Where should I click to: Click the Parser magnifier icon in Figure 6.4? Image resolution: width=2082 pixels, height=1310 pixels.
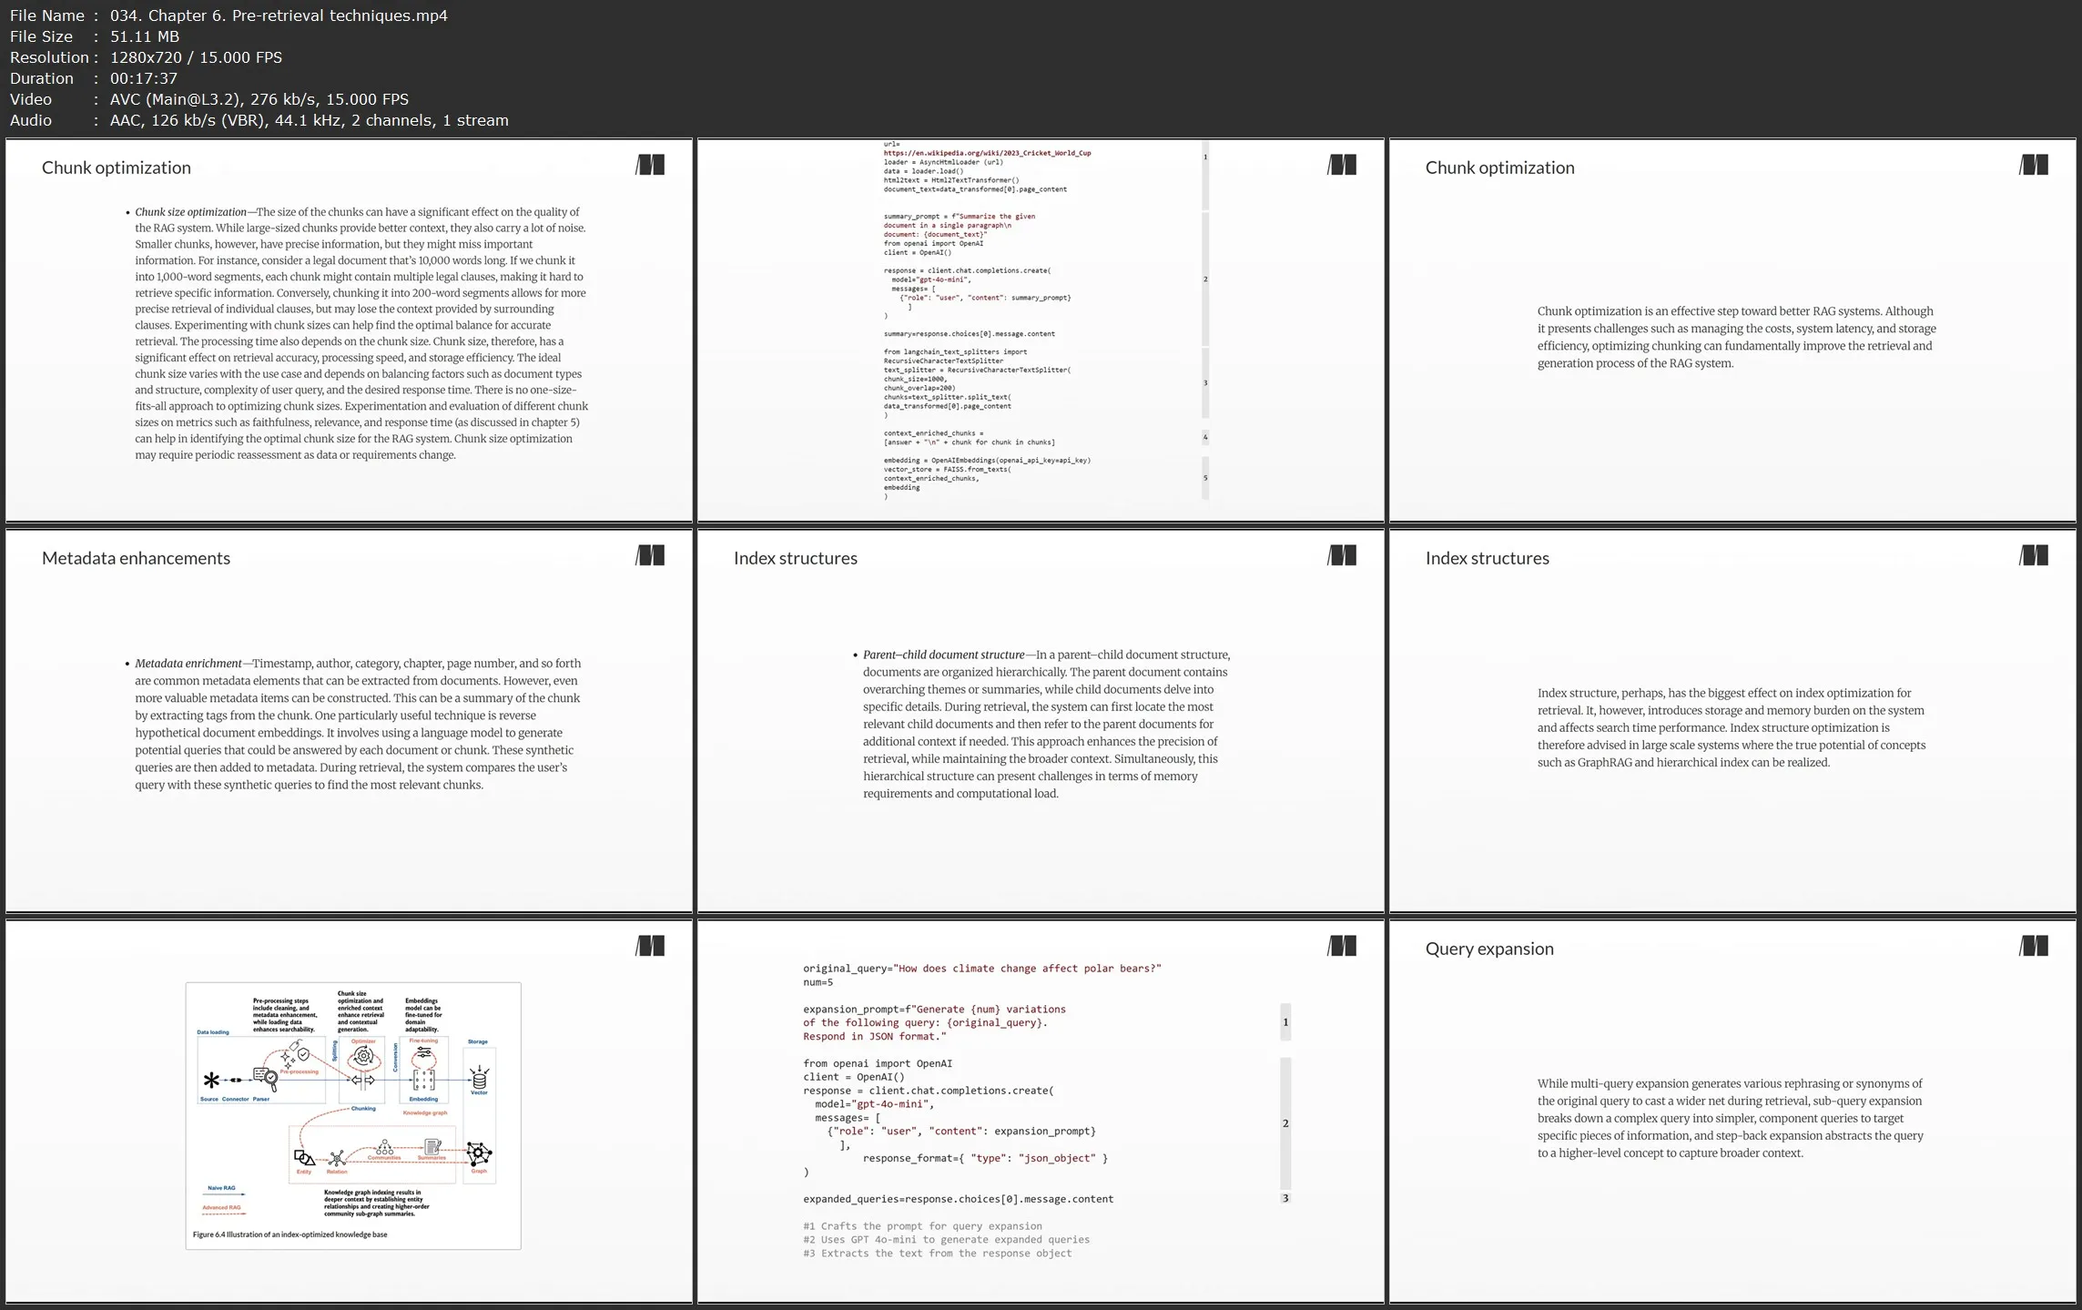pos(266,1080)
